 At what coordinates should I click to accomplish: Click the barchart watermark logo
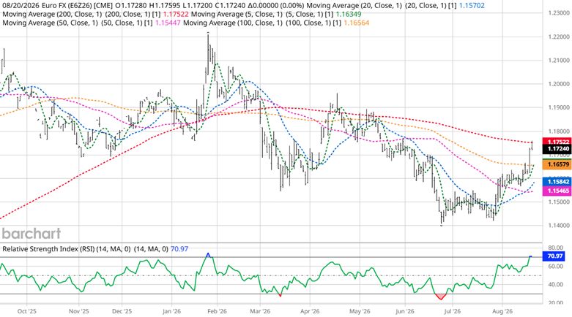coord(31,233)
